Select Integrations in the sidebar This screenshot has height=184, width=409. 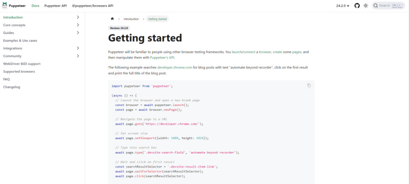coord(12,48)
